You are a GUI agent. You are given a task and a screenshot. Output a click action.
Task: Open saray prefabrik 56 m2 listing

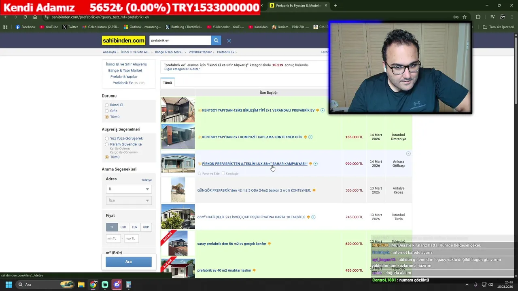232,244
